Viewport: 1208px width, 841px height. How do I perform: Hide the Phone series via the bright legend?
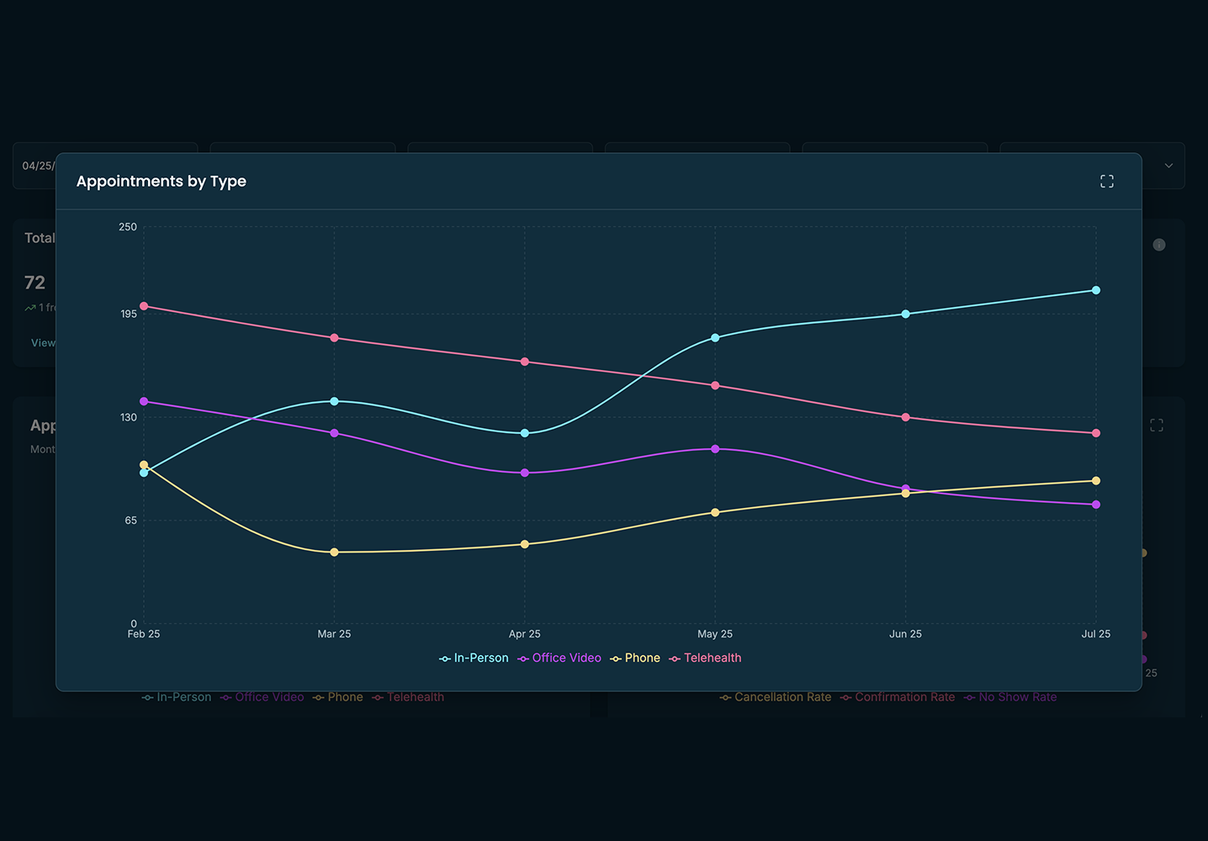(635, 659)
